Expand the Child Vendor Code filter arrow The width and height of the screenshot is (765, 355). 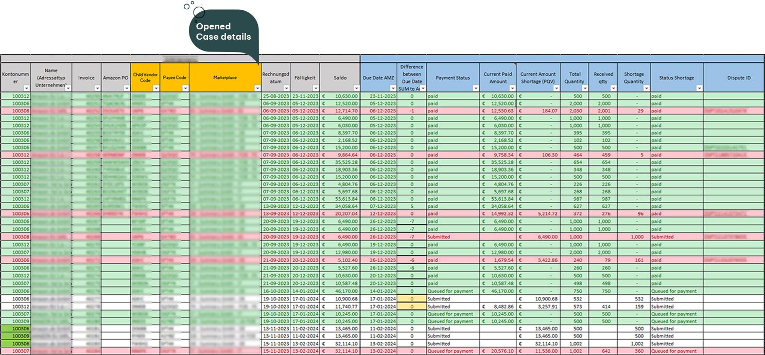(x=155, y=89)
